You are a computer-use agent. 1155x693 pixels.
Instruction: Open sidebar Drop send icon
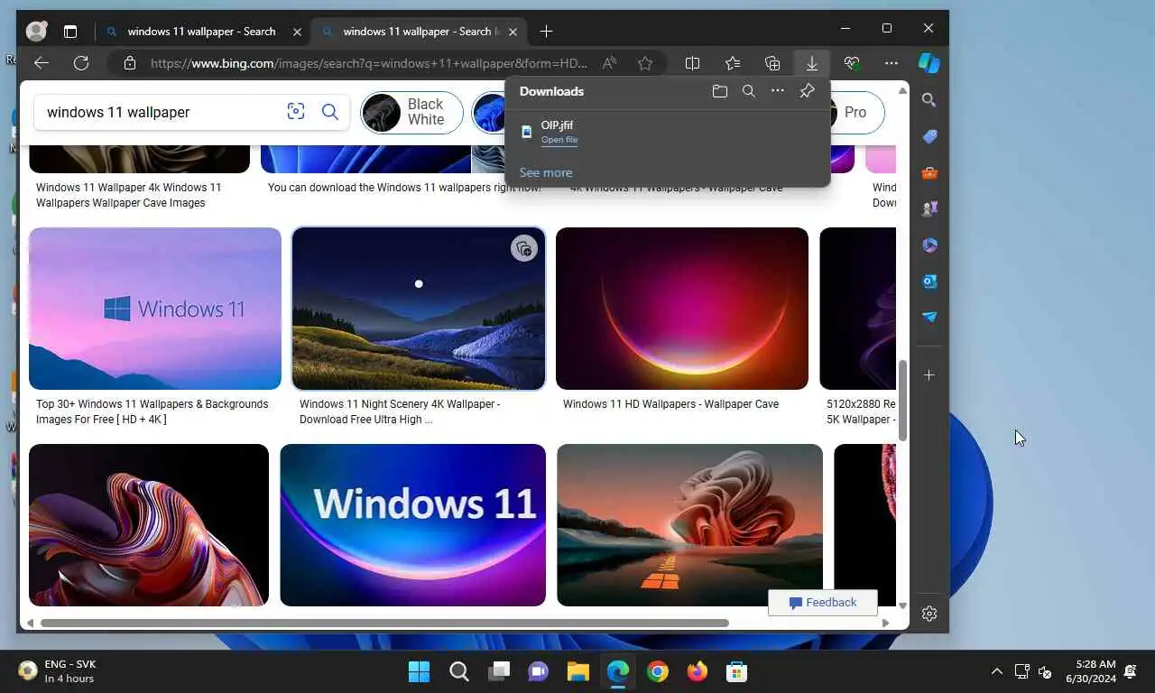point(929,317)
